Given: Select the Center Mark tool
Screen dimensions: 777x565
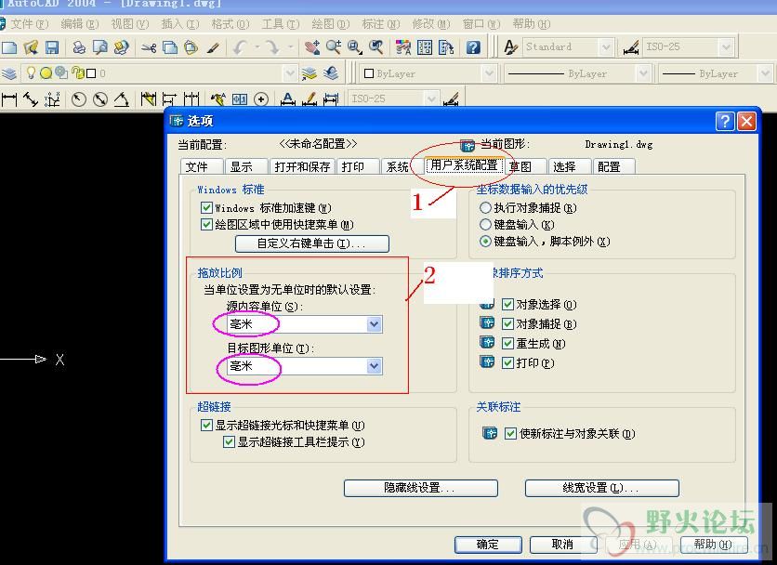Looking at the screenshot, I should (x=260, y=99).
